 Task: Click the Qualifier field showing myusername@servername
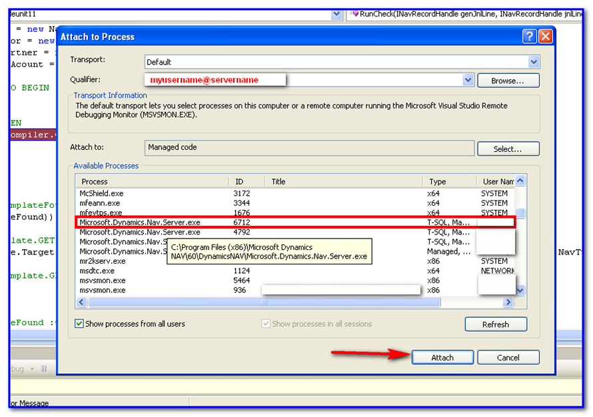click(x=213, y=79)
